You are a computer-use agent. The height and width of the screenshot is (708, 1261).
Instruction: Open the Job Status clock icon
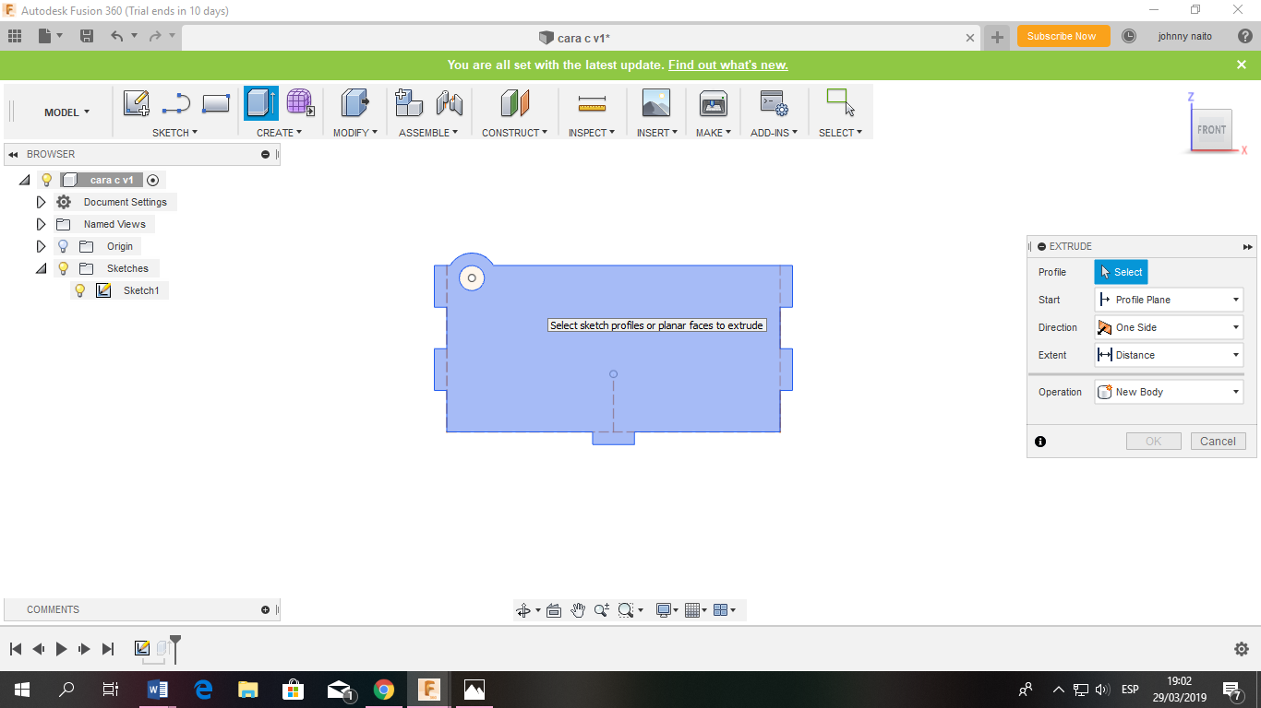pyautogui.click(x=1129, y=36)
